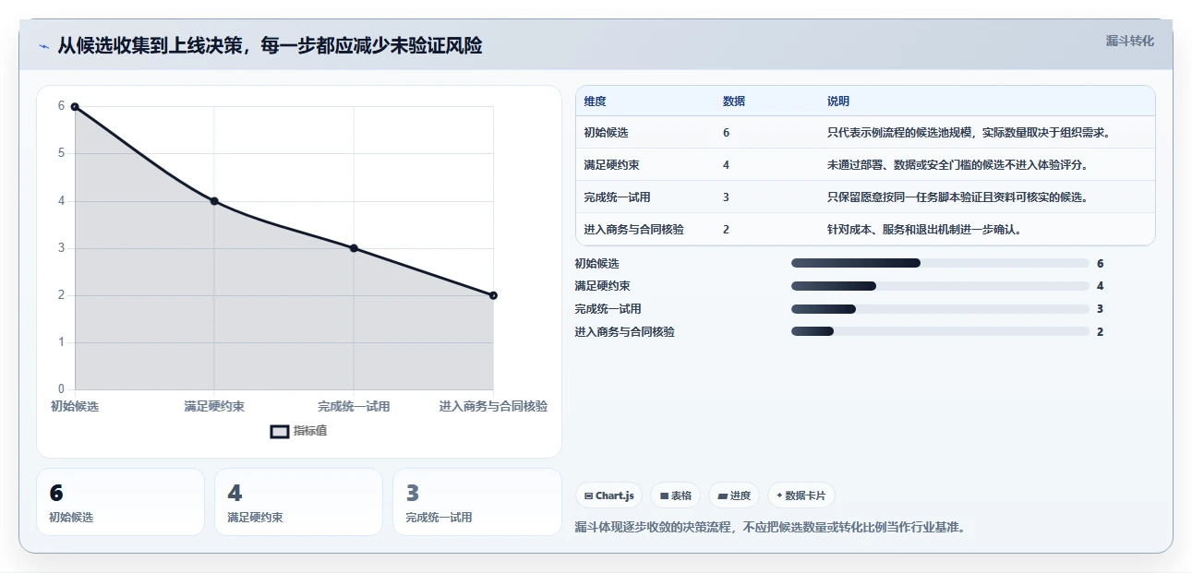Click the 初始候选 x-axis label
1192x573 pixels.
tap(75, 406)
